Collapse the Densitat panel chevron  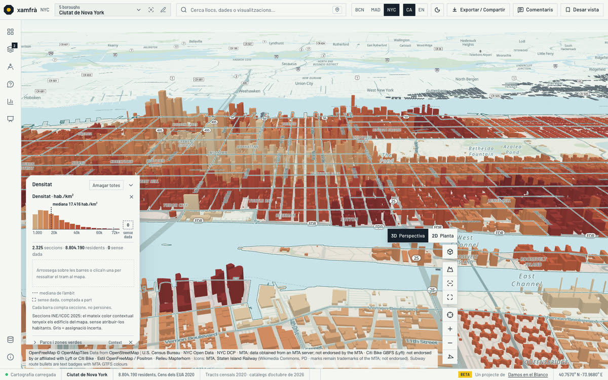click(x=131, y=185)
